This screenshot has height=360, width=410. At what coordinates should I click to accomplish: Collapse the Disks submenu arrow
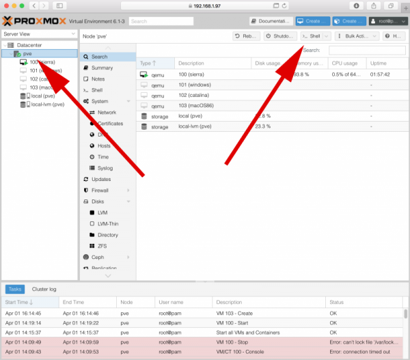pos(128,202)
